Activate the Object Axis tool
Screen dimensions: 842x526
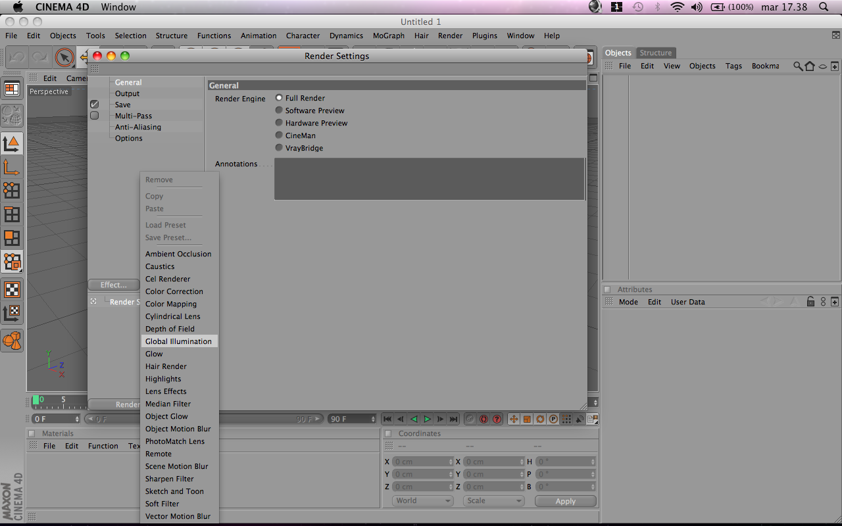[x=12, y=167]
